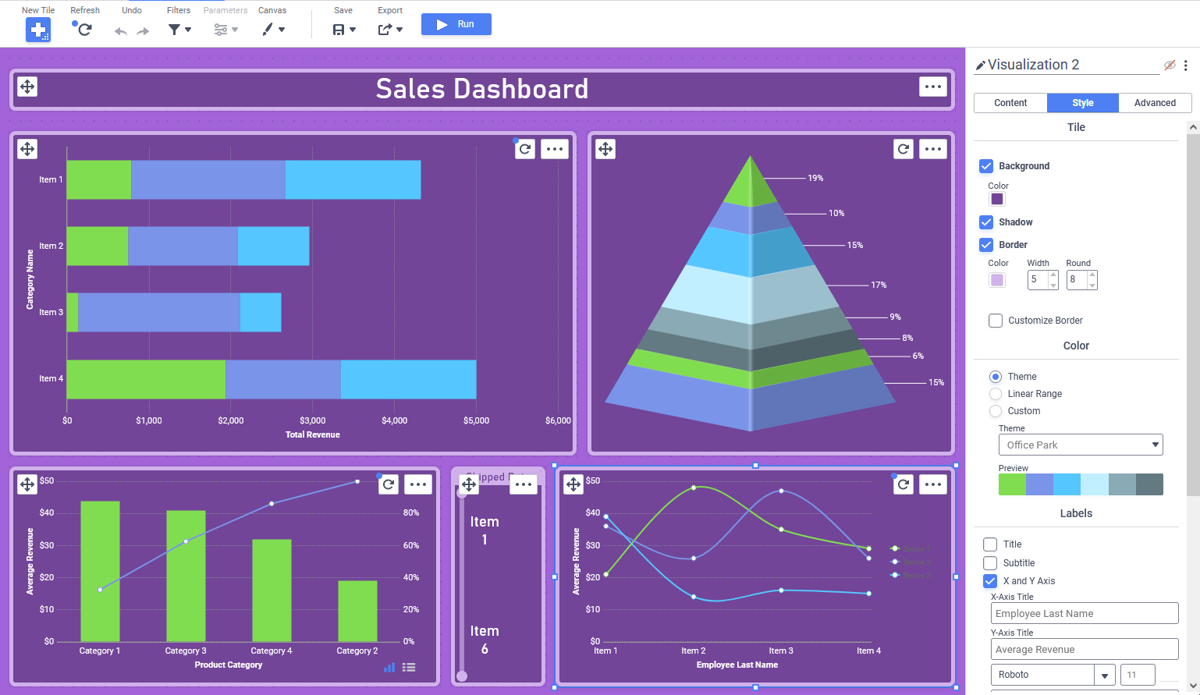Toggle the Shadow checkbox
Viewport: 1200px width, 695px height.
pyautogui.click(x=986, y=222)
